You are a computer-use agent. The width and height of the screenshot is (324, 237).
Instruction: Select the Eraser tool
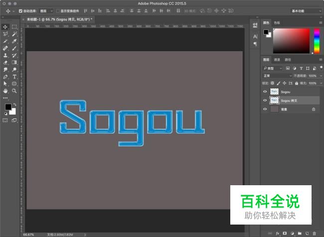[x=5, y=62]
